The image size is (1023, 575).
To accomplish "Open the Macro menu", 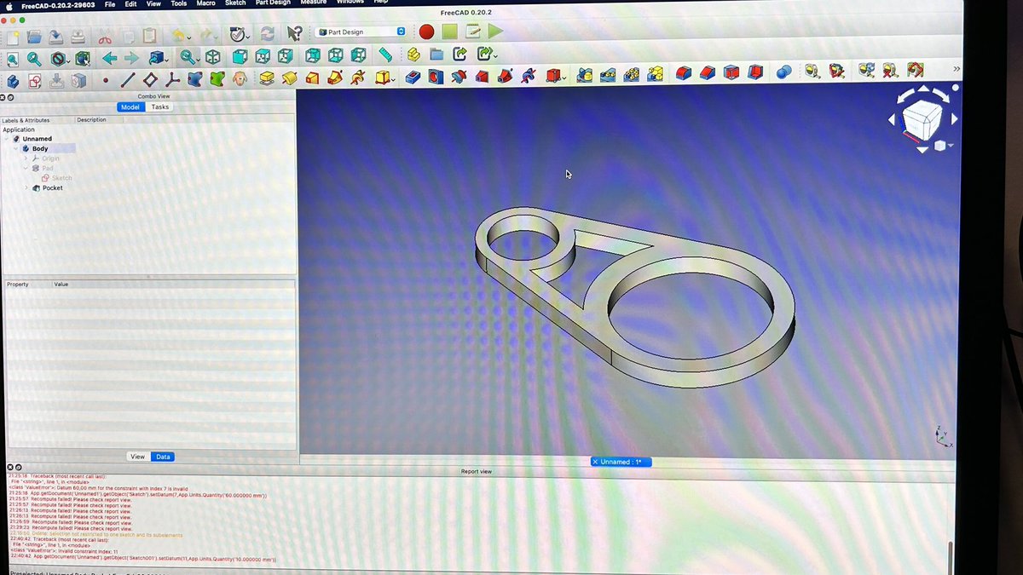I will [205, 3].
